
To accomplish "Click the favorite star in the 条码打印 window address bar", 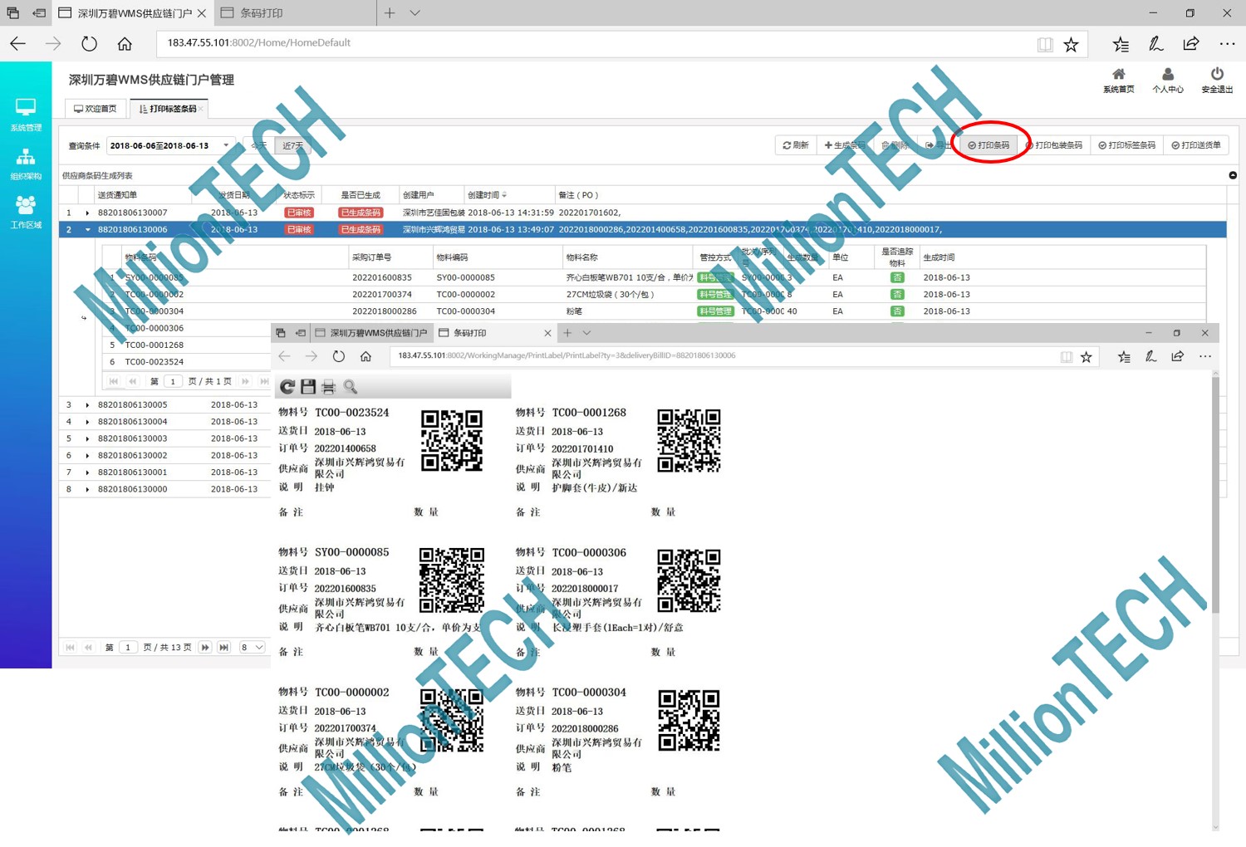I will 1087,357.
